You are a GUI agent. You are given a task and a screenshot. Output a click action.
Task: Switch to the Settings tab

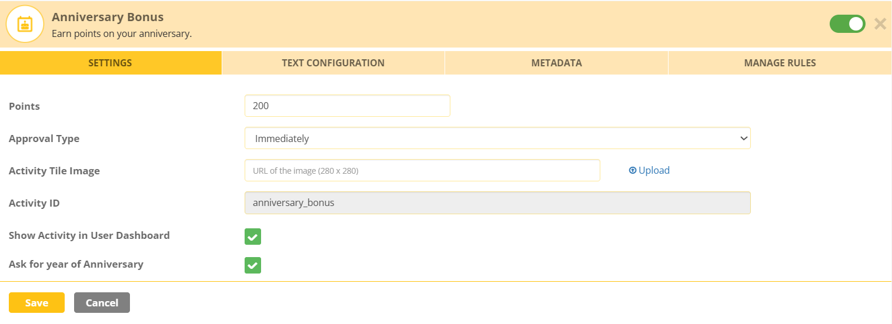110,63
